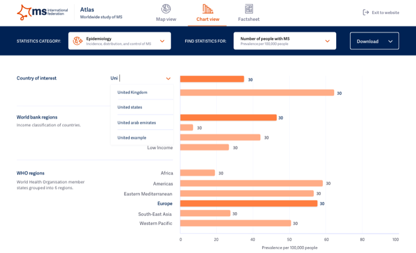
Task: Open the Factsheet icon
Action: pos(249,9)
